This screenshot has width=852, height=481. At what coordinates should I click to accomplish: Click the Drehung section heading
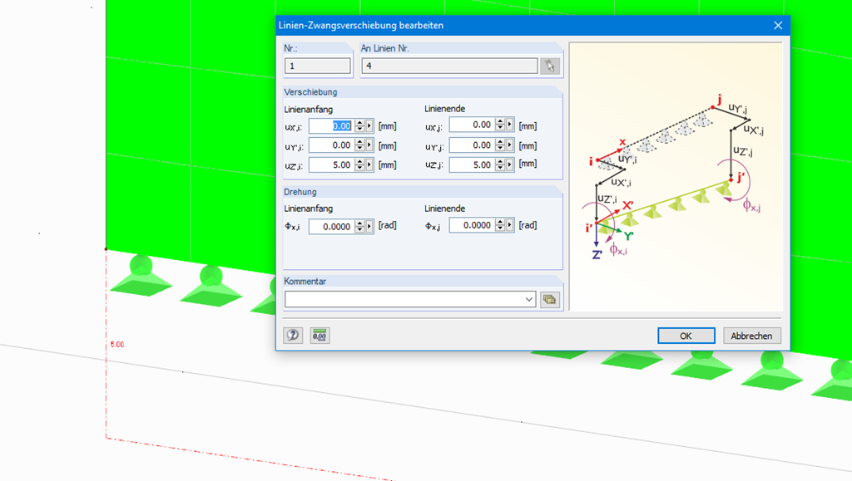[x=300, y=192]
